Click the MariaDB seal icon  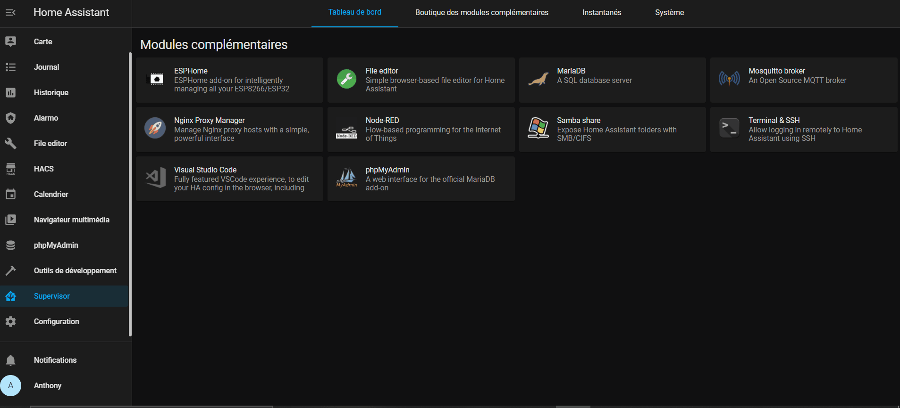[x=538, y=79]
